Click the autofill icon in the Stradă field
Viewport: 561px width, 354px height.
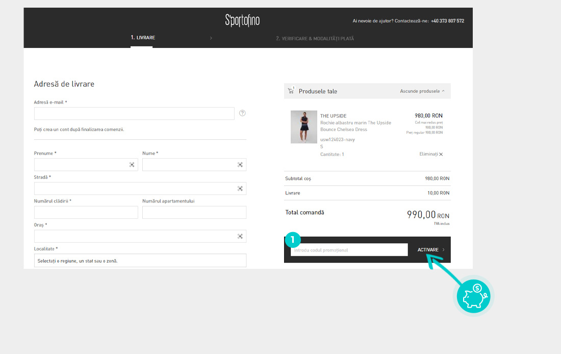[x=240, y=189]
